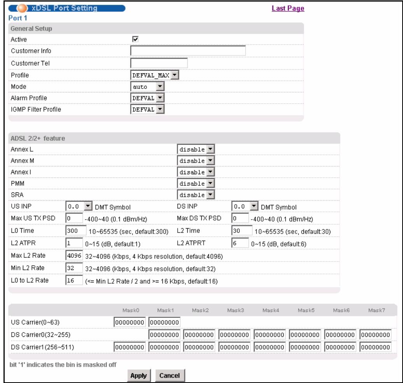This screenshot has width=403, height=383.
Task: Click the US Carrier(0~63) row label
Action: coord(35,322)
